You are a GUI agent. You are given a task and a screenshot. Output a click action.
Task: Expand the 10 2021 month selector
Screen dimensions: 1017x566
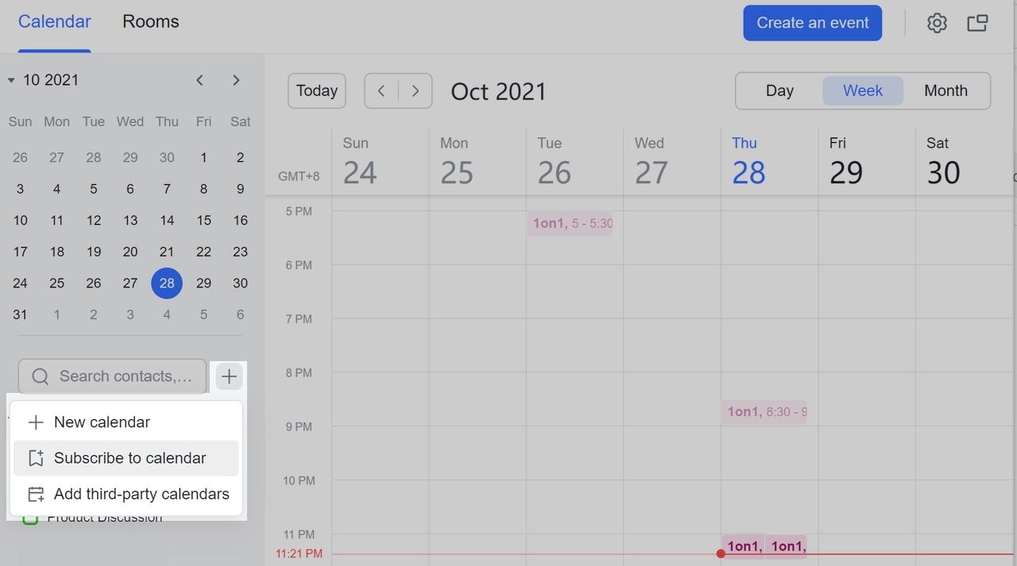[11, 79]
